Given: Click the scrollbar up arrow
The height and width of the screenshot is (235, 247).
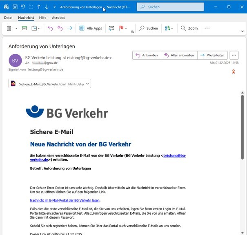Looking at the screenshot, I should pos(243,93).
